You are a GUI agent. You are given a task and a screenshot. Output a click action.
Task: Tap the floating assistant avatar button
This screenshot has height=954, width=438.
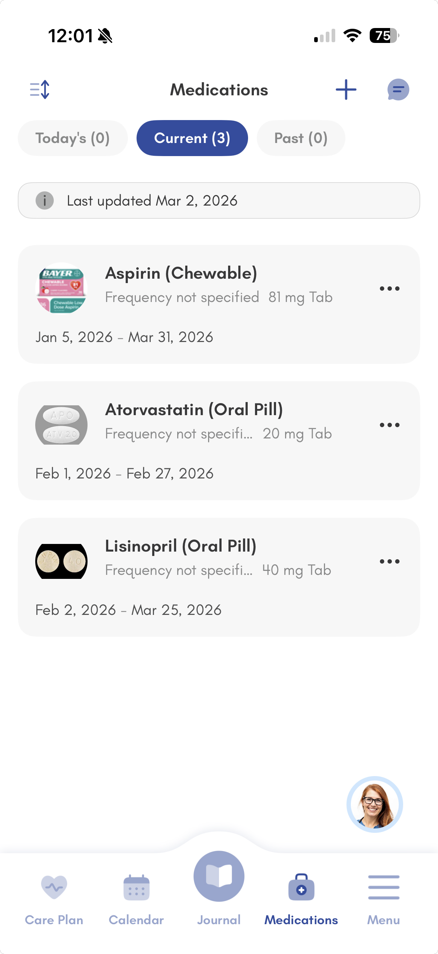374,804
